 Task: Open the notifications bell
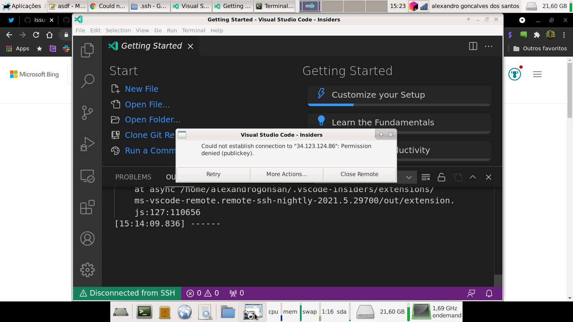click(489, 293)
